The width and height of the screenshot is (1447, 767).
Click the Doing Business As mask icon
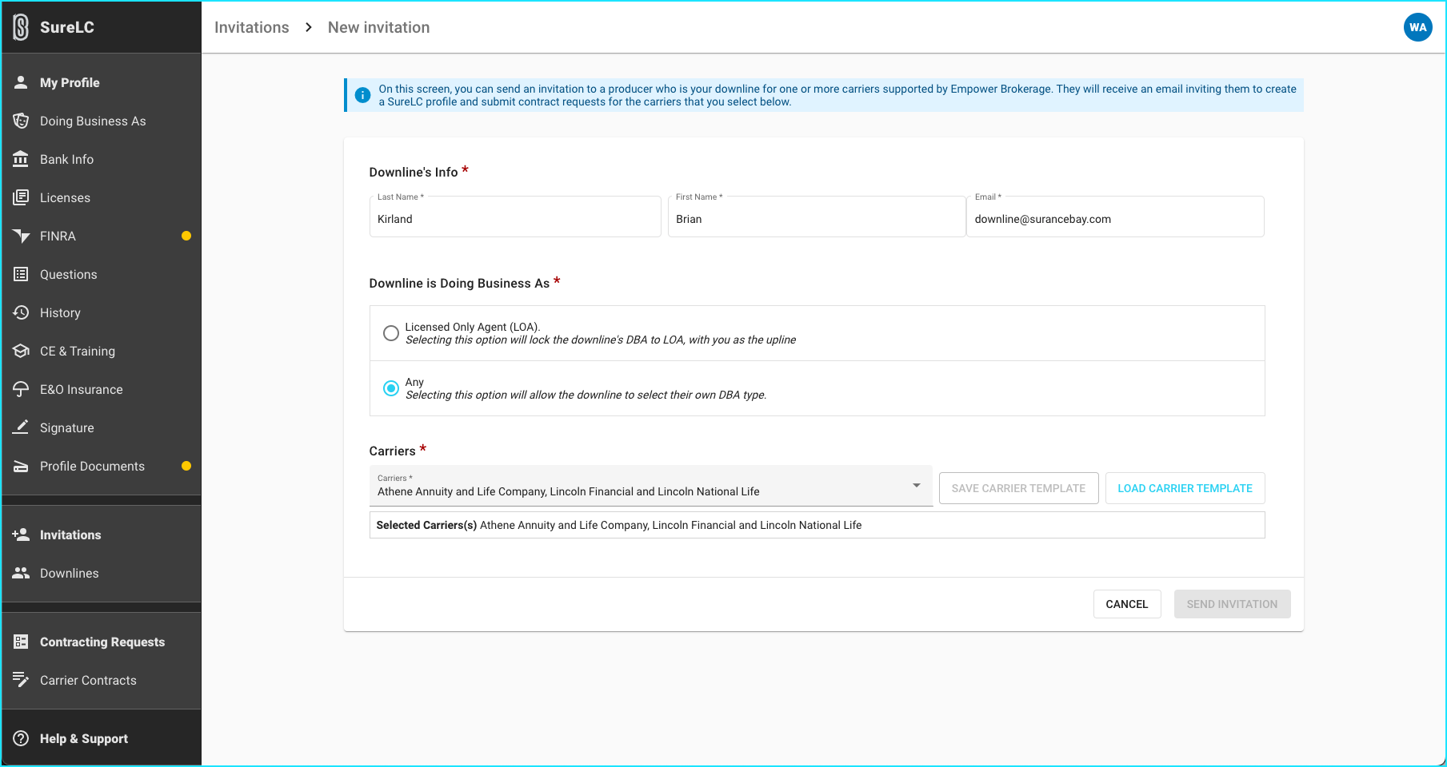pos(22,121)
